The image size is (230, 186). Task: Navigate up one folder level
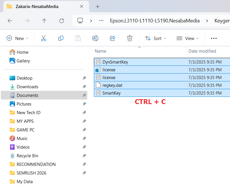pyautogui.click(x=44, y=21)
